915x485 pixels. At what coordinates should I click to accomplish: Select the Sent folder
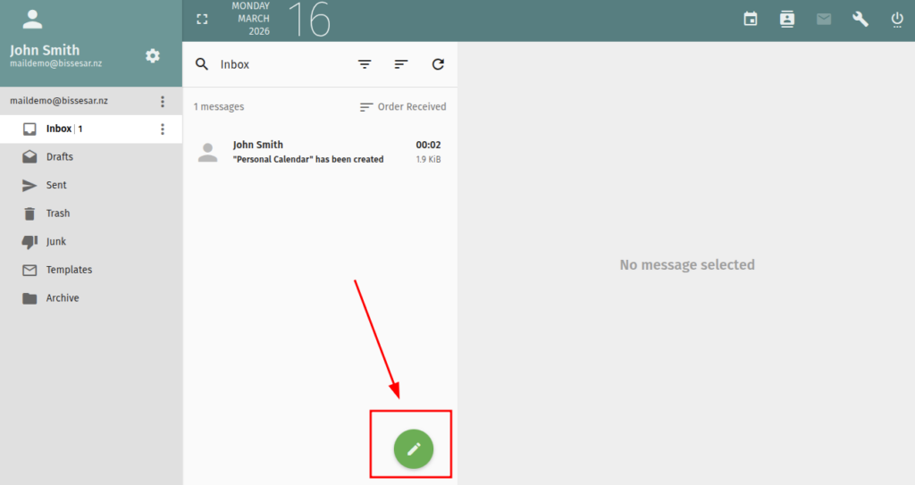click(x=56, y=186)
